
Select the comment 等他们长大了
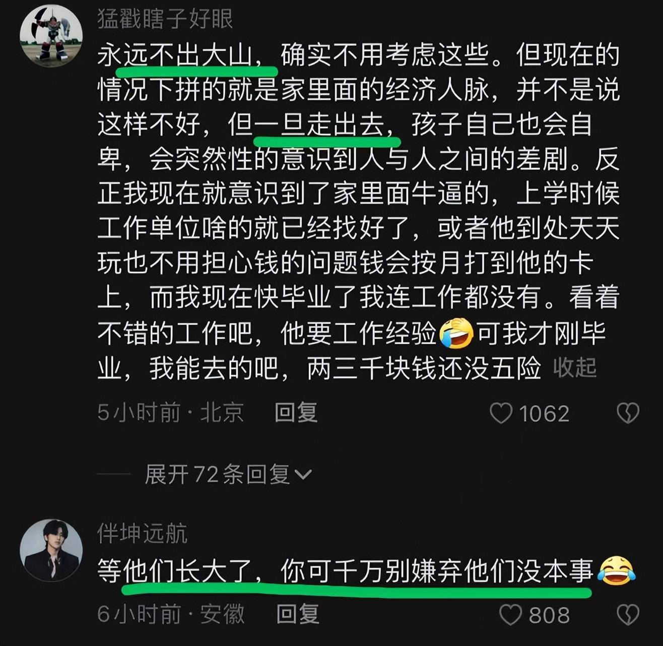point(366,571)
